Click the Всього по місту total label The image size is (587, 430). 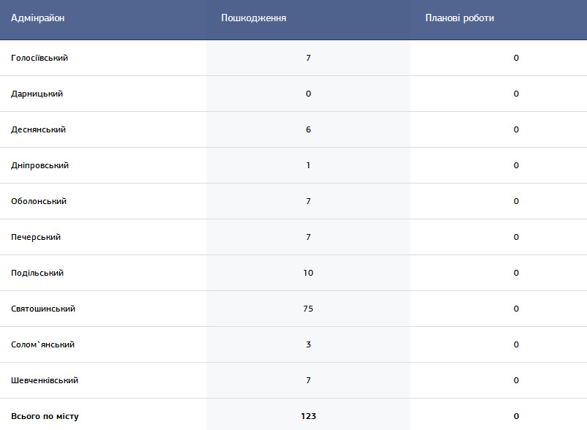[x=45, y=417]
